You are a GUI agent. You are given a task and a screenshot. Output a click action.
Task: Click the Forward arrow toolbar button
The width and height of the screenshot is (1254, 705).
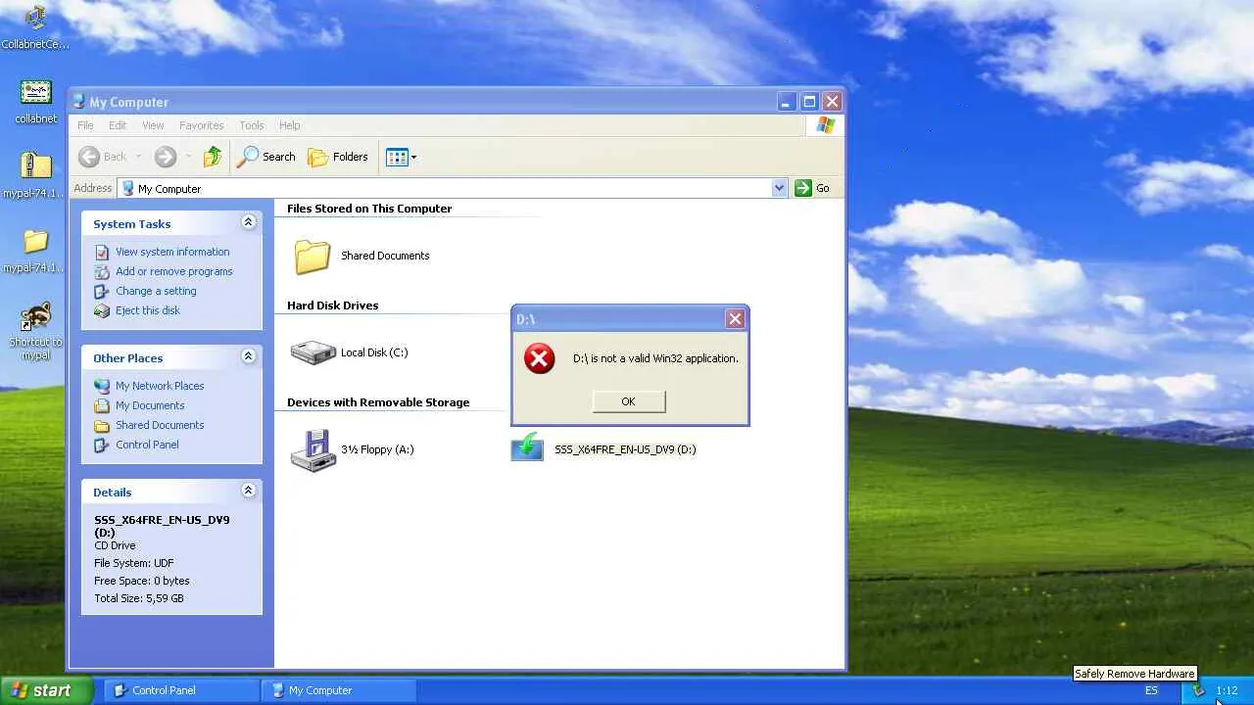point(165,157)
